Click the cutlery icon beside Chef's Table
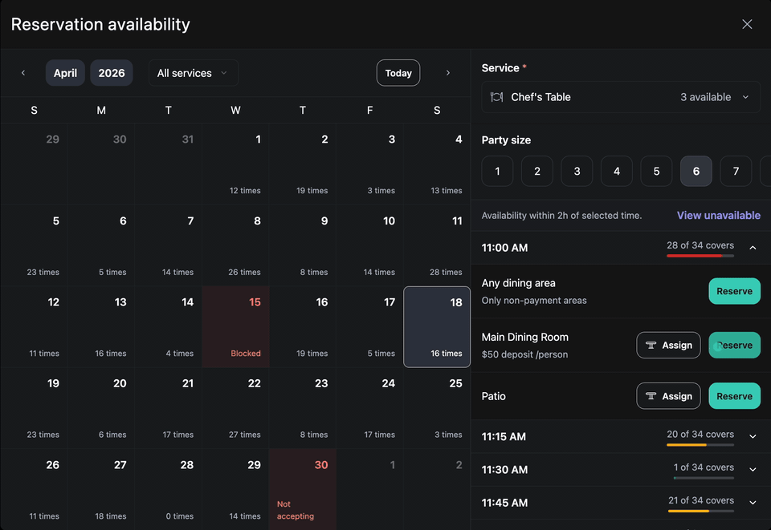This screenshot has width=771, height=530. (x=496, y=96)
